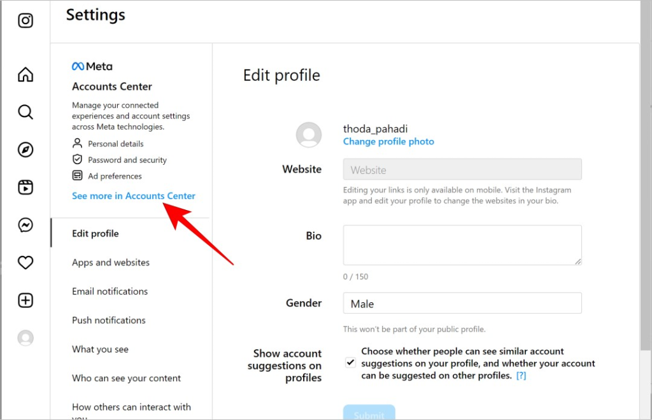This screenshot has height=420, width=652.
Task: Click the Submit button
Action: pos(369,412)
